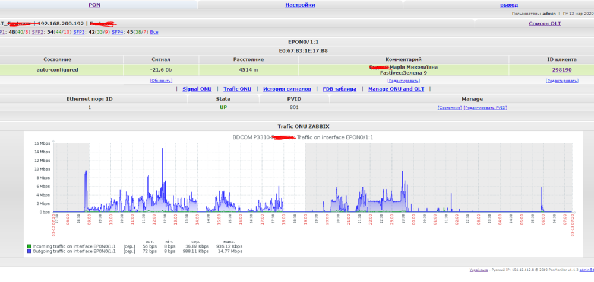Open the Signal ONU view
Screen dimensions: 594x282
click(x=197, y=89)
